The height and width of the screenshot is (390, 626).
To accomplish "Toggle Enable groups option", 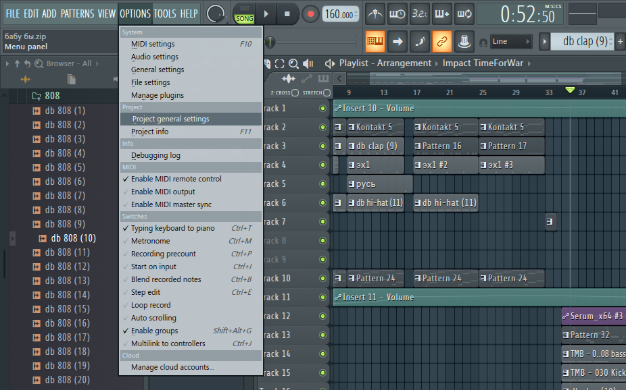I will tap(191, 331).
